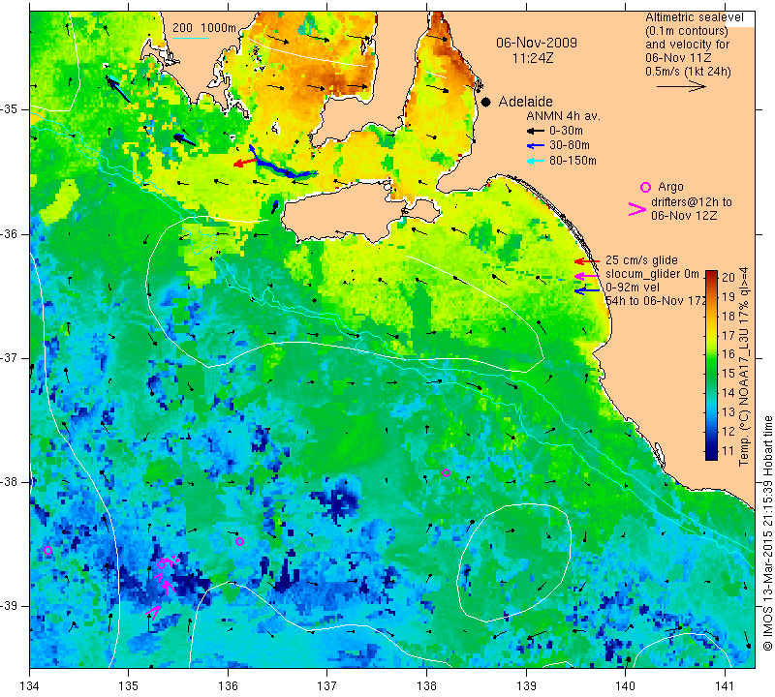Click the dark red 20°C end of colorbar

click(711, 274)
